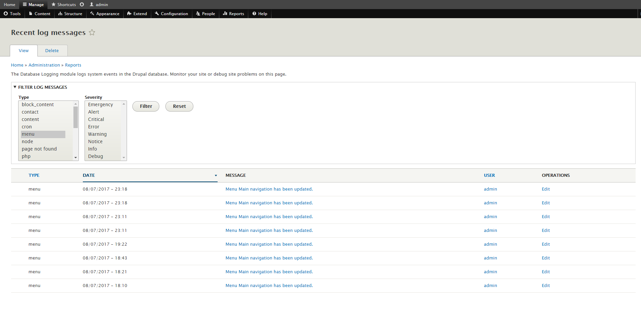641x325 pixels.
Task: Select Warning in the Severity list
Action: [x=97, y=134]
